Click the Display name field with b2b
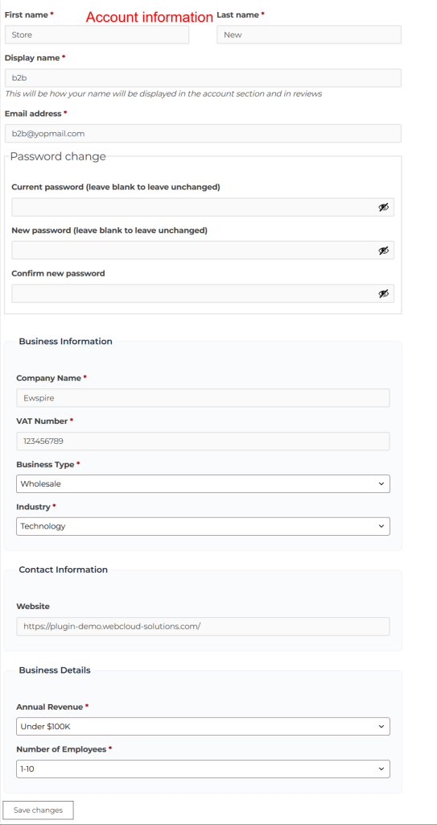 [x=203, y=78]
